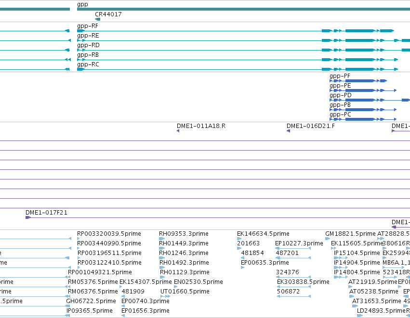Select protein label gpp-PD
This screenshot has height=318, width=410.
click(341, 95)
